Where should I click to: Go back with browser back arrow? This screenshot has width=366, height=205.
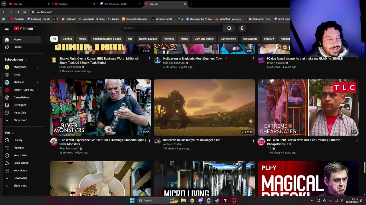click(x=4, y=12)
